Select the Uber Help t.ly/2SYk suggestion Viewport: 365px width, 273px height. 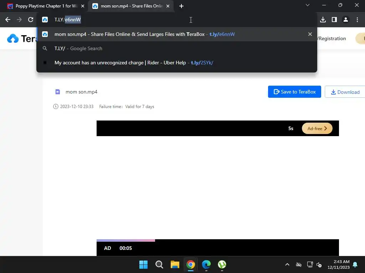click(177, 63)
